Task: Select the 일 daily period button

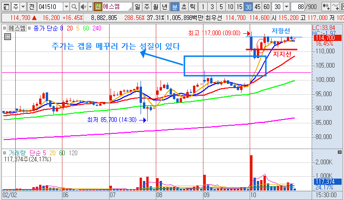Action: (137, 7)
